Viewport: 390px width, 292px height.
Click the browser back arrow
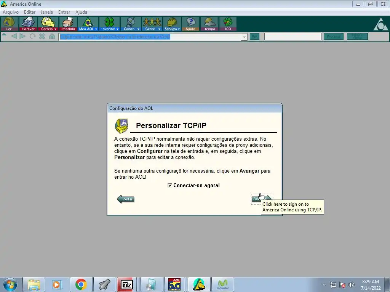(14, 36)
